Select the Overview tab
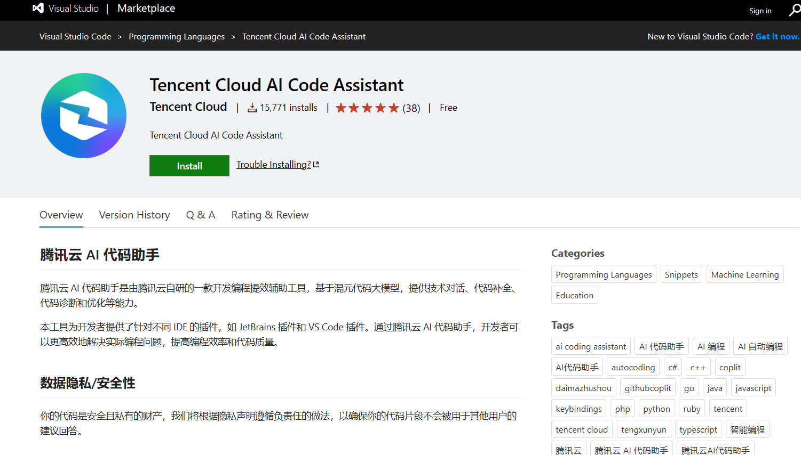Viewport: 801px width, 455px height. click(x=61, y=215)
